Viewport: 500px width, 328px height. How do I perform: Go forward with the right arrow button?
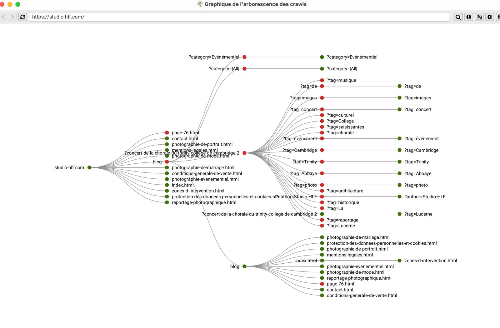(12, 17)
